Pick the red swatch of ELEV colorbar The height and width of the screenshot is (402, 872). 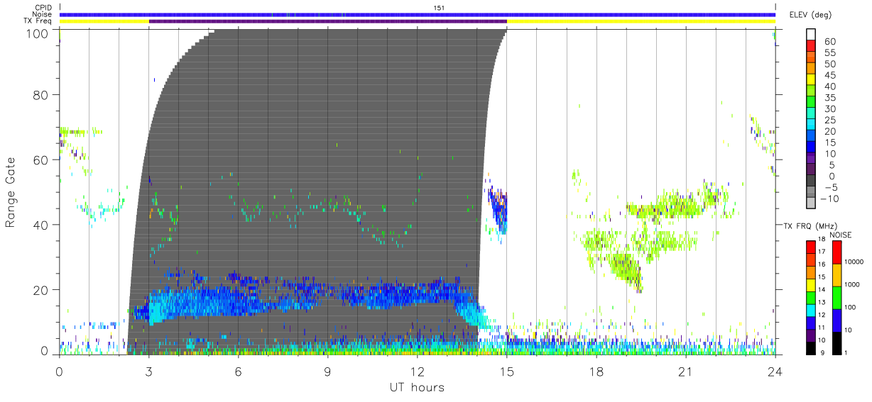tap(812, 45)
